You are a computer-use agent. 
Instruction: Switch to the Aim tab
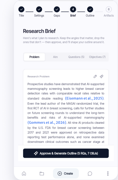tap(55, 57)
